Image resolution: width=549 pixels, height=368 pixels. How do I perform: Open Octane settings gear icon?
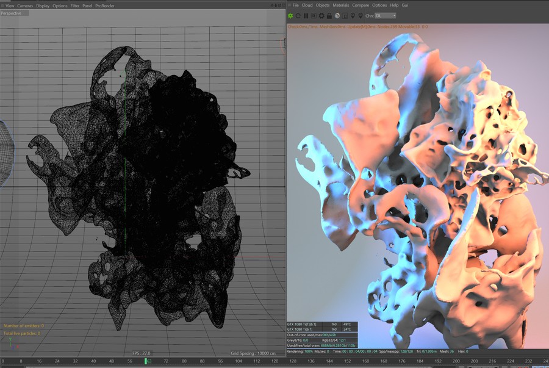tap(321, 16)
